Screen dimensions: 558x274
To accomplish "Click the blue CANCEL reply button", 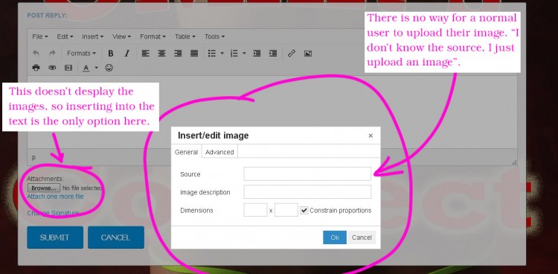I will [x=115, y=238].
